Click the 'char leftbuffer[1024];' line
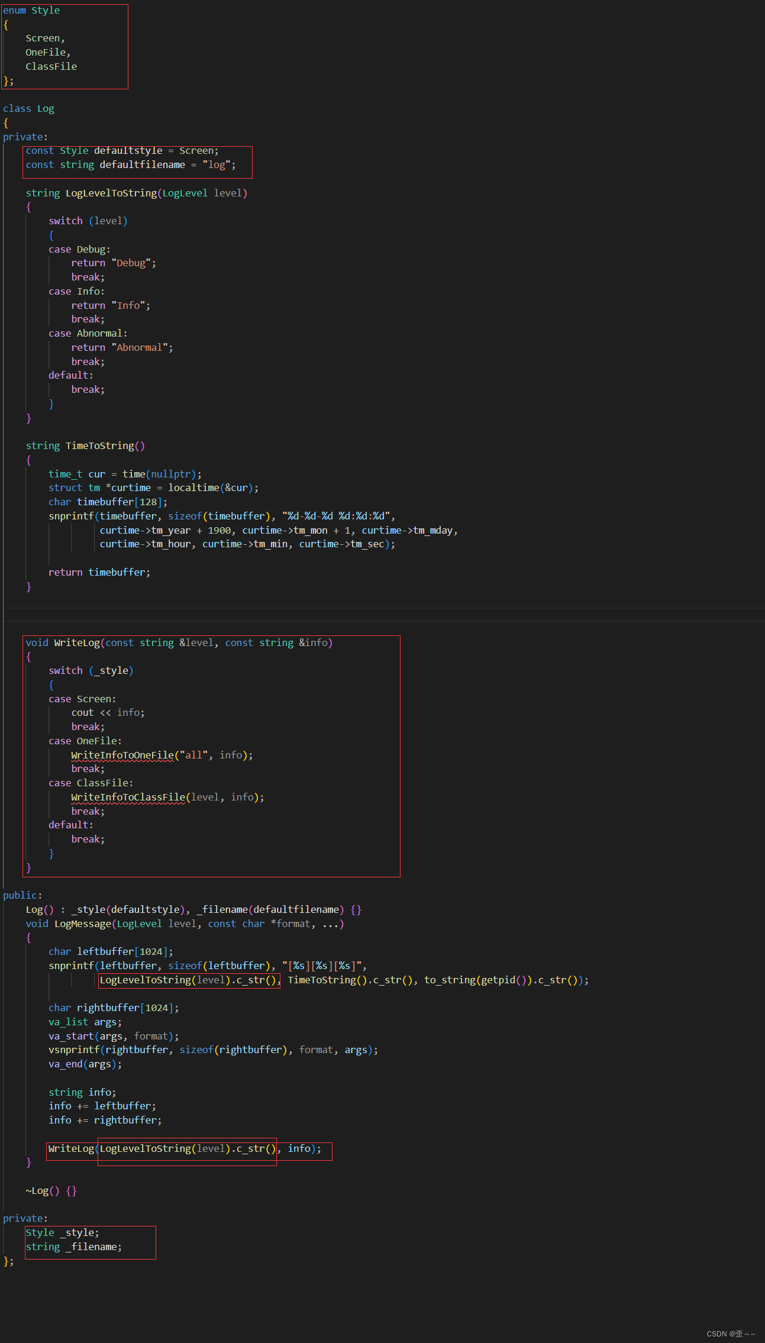 111,952
